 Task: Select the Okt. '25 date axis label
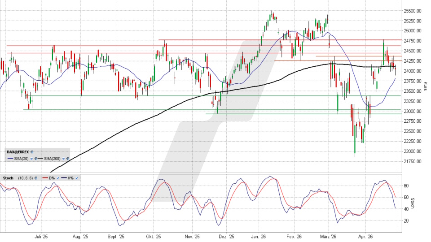click(154, 236)
